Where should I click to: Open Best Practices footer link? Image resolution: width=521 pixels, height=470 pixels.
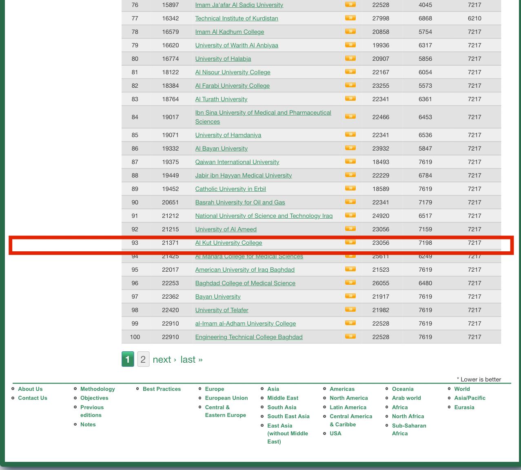(x=162, y=389)
